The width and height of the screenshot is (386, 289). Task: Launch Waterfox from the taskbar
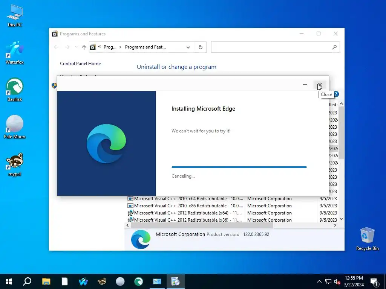83,281
